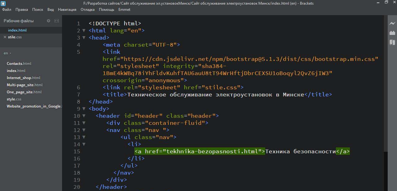The width and height of the screenshot is (397, 191).
Task: Click the Brackets app icon in title bar
Action: coord(3,3)
